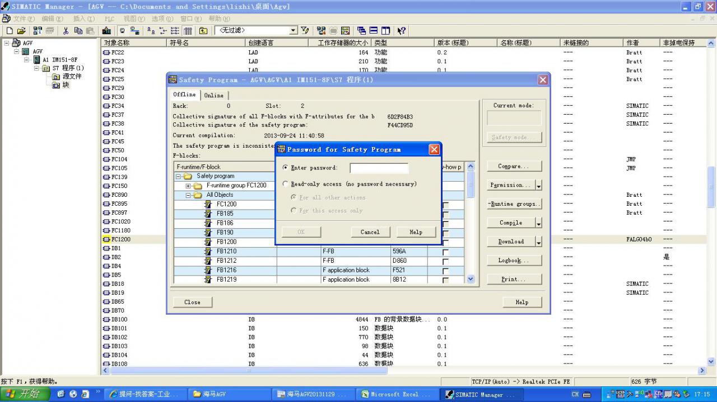Open the filter combo box dropdown
Image resolution: width=717 pixels, height=402 pixels.
pyautogui.click(x=293, y=31)
